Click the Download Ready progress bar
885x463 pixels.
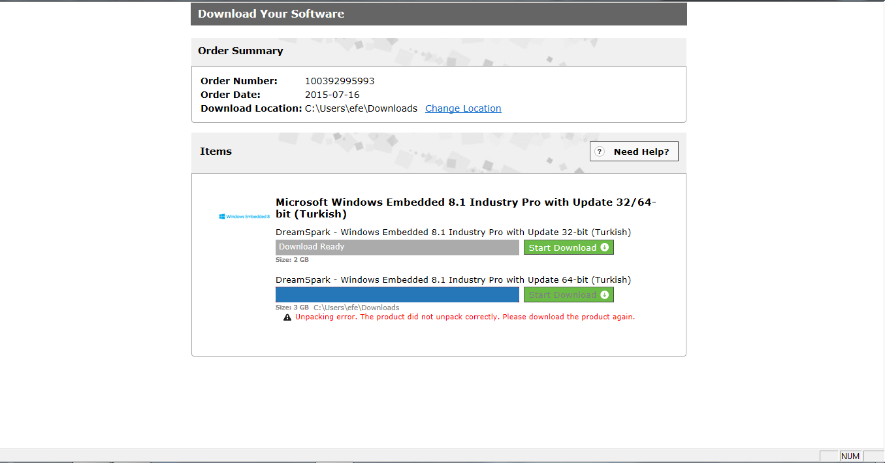tap(397, 247)
